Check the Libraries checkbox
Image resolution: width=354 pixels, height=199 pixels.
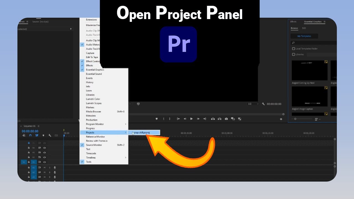293,54
